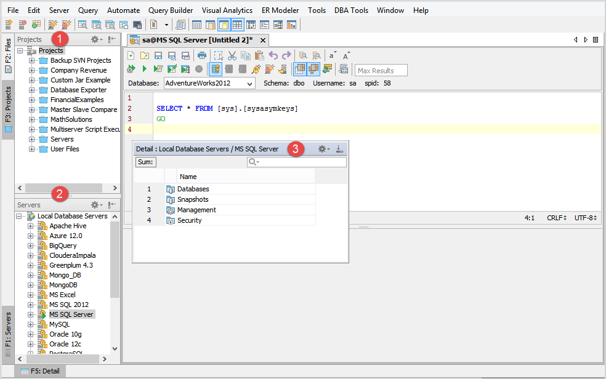The height and width of the screenshot is (379, 606).
Task: Click the cut (scissors) icon in editor toolbar
Action: [x=232, y=55]
